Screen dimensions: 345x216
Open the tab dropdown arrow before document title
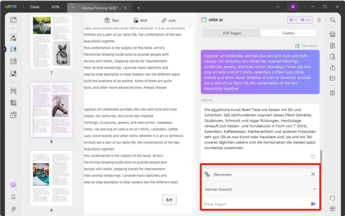[73, 8]
